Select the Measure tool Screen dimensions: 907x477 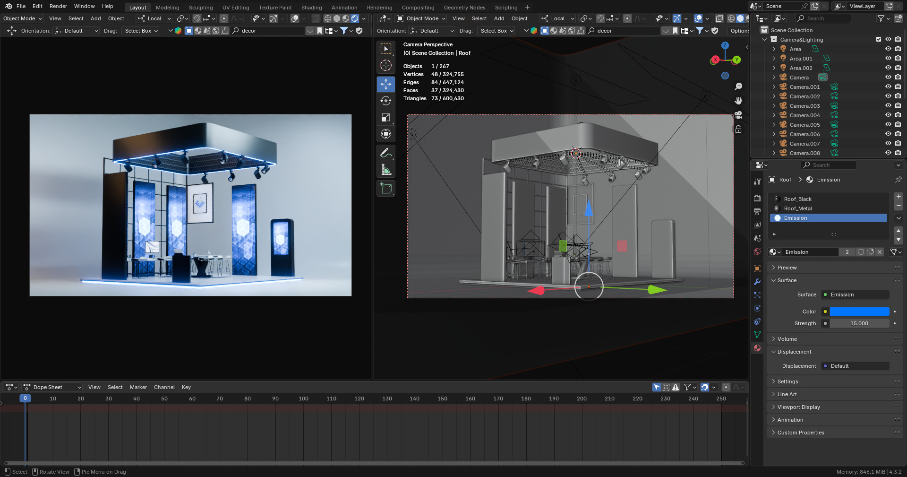pyautogui.click(x=386, y=169)
